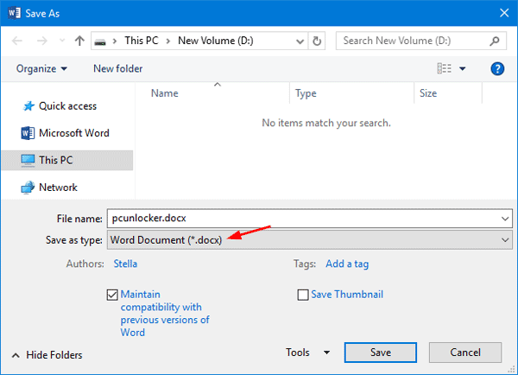Sort by the Name column header

point(164,93)
